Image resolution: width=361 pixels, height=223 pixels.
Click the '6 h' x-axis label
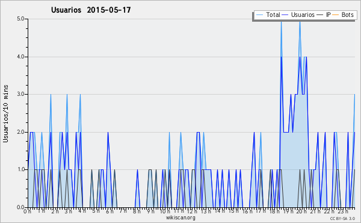110,212
